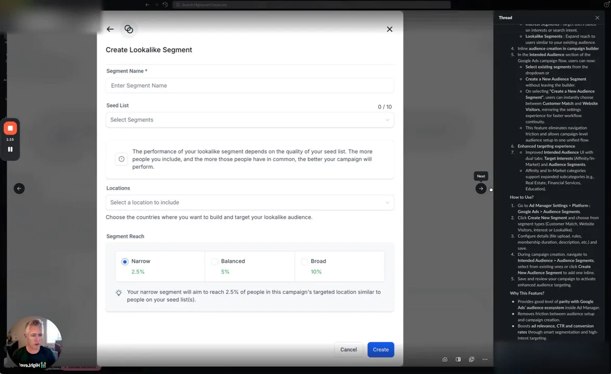Click the Create button
This screenshot has width=611, height=374.
point(380,349)
